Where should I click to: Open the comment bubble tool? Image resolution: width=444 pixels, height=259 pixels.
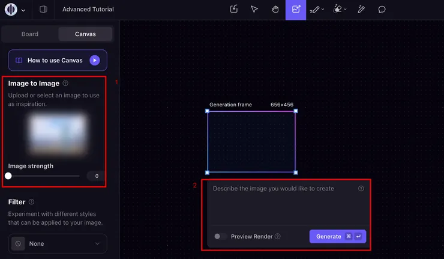[x=382, y=10]
